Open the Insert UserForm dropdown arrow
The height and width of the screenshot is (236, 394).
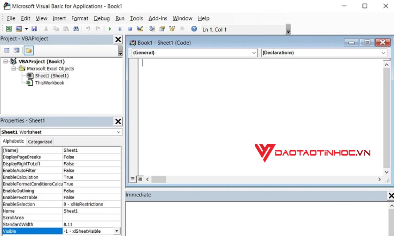click(26, 29)
